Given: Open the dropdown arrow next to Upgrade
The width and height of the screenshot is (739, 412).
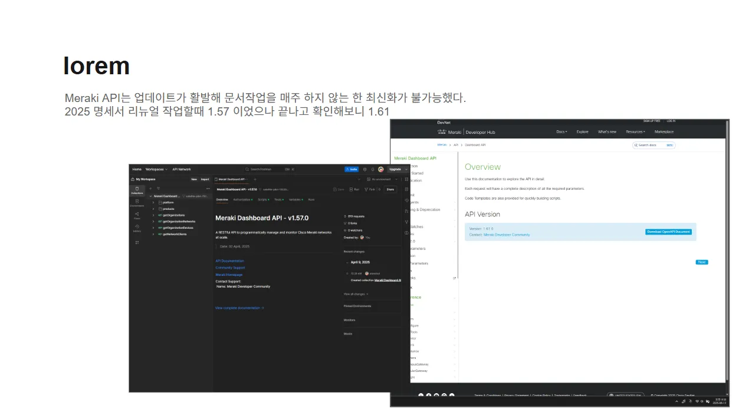Looking at the screenshot, I should point(406,169).
